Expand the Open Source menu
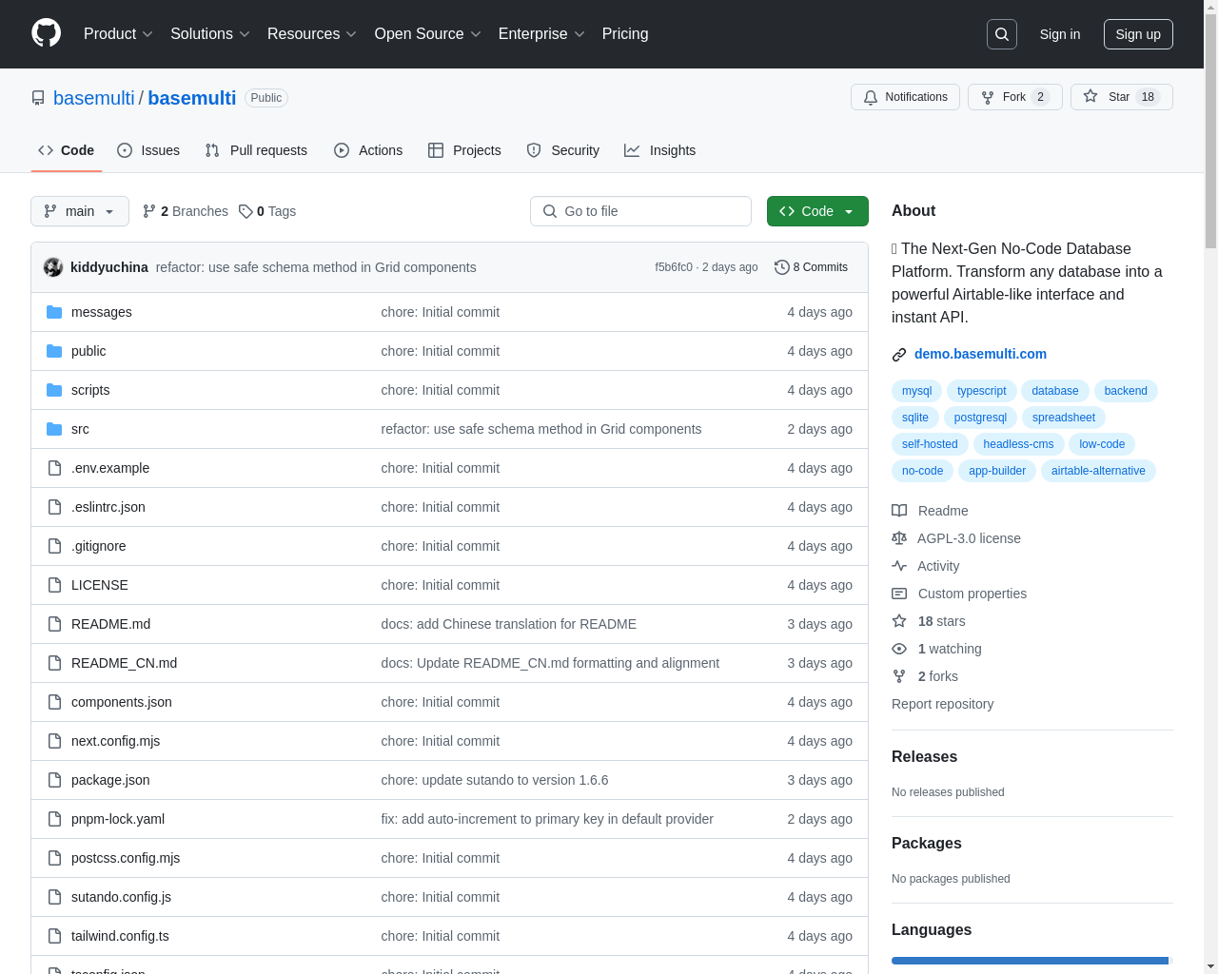The image size is (1218, 974). pyautogui.click(x=428, y=34)
